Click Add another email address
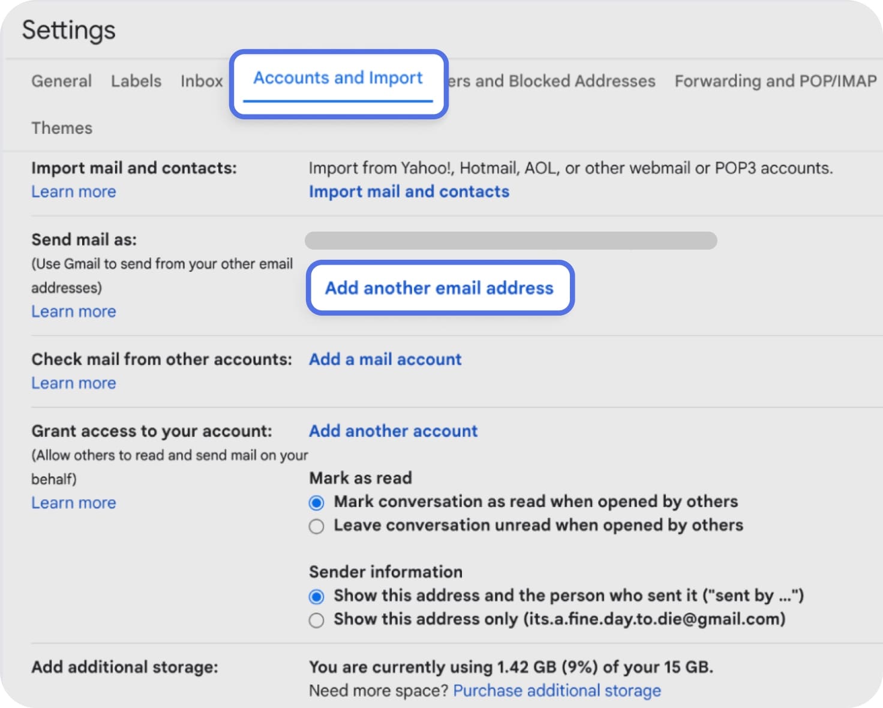Viewport: 883px width, 708px height. point(439,288)
